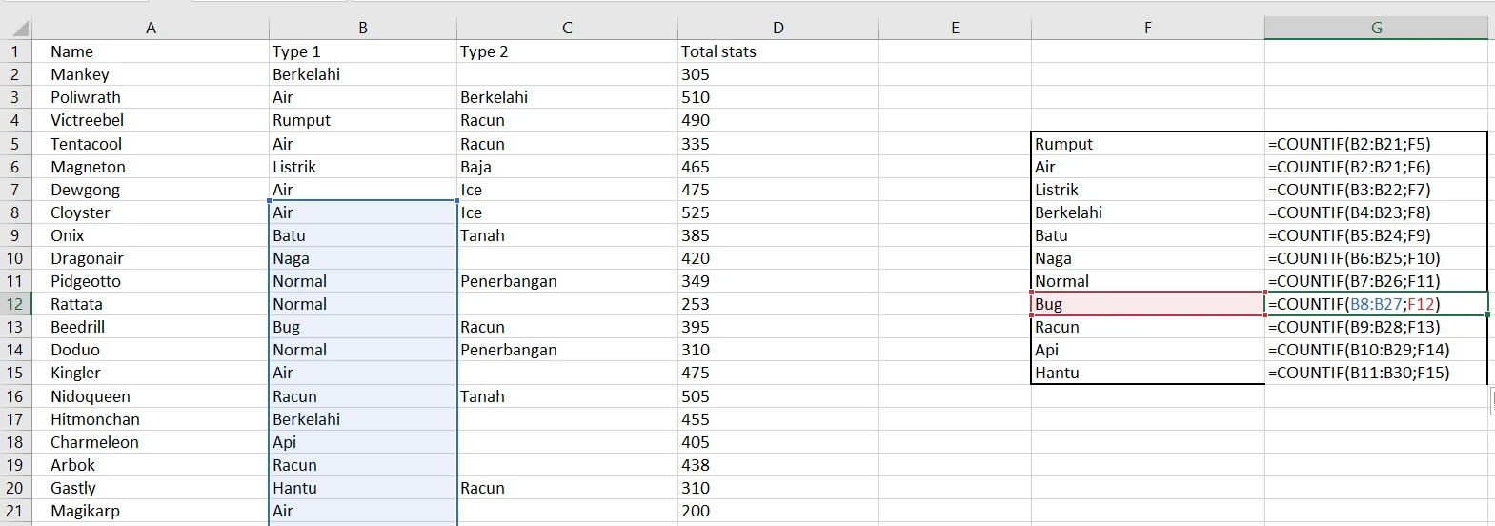
Task: Select the highlighted Bug cell in column F
Action: pyautogui.click(x=1148, y=304)
